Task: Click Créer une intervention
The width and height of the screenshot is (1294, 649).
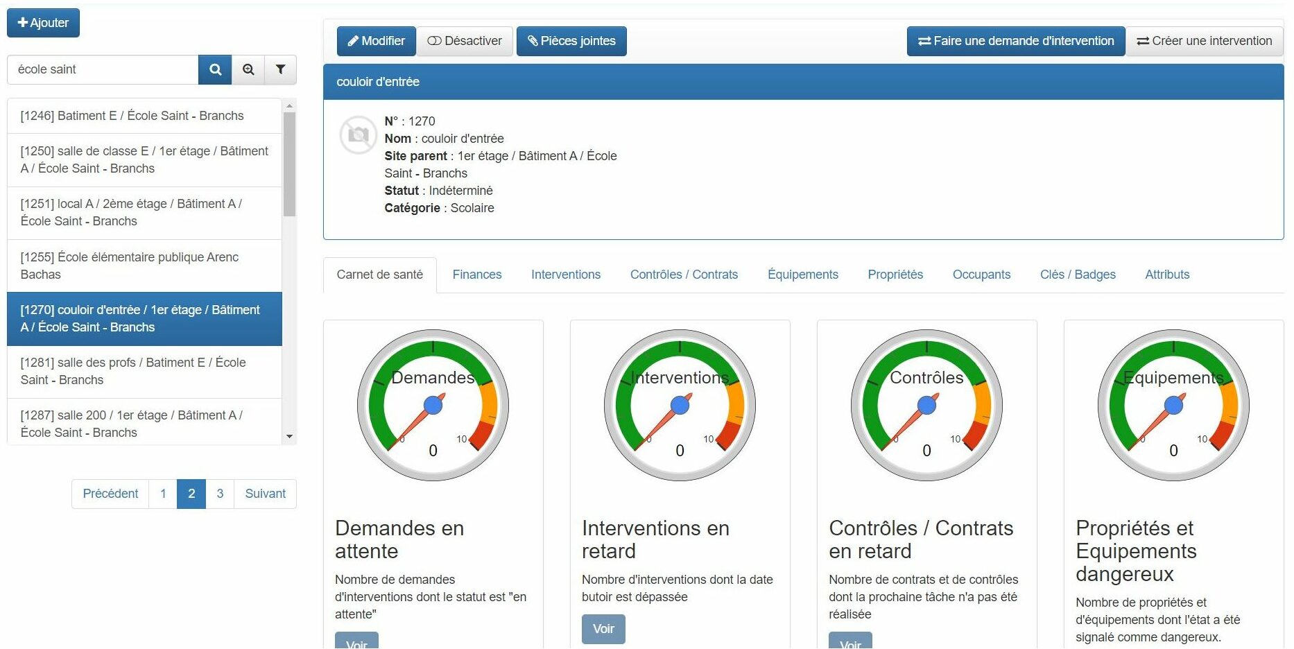Action: [1205, 41]
